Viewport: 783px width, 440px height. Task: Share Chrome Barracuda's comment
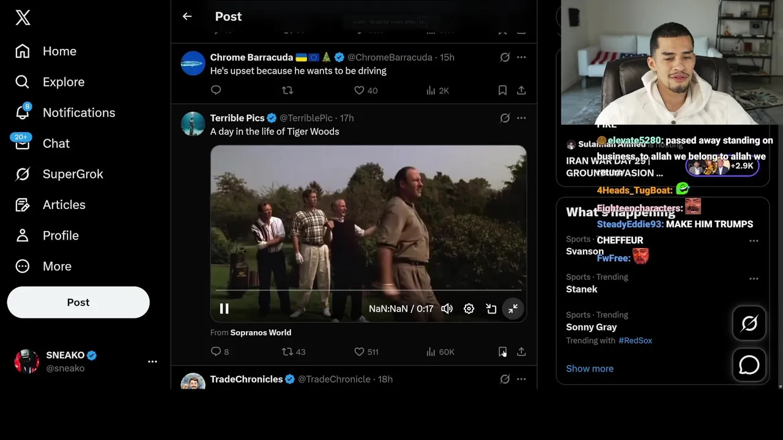click(x=521, y=90)
